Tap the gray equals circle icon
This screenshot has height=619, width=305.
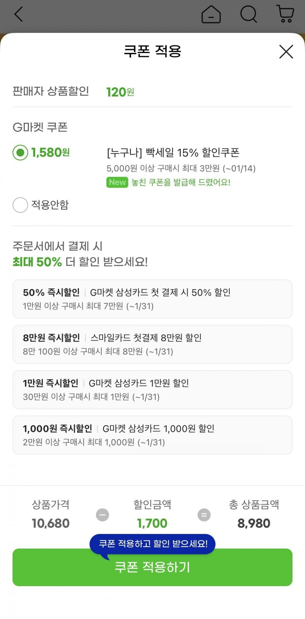(x=204, y=515)
